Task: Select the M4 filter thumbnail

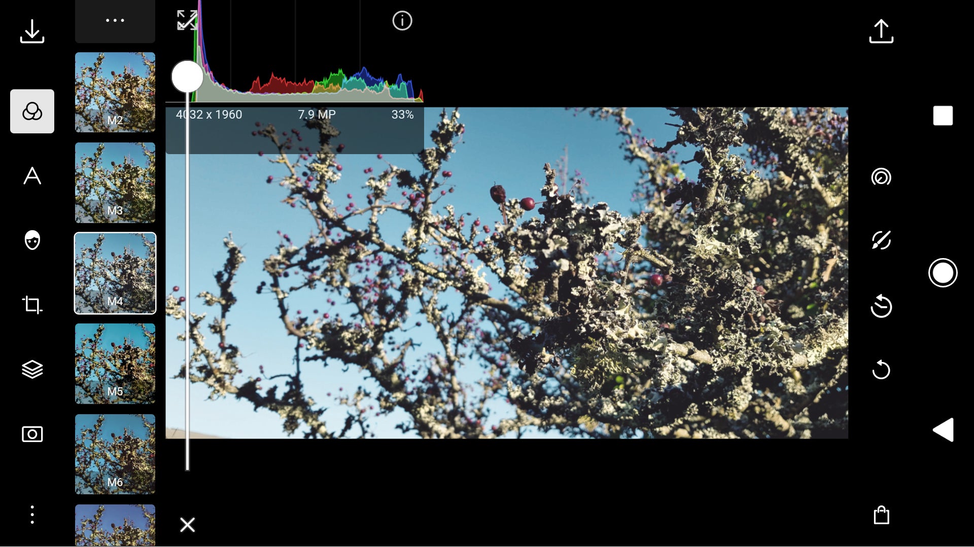Action: coord(115,273)
